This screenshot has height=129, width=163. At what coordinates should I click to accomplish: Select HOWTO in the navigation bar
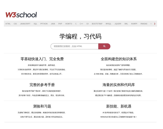point(69,24)
